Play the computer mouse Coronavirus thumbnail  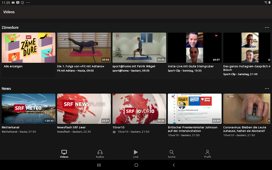tap(247, 109)
